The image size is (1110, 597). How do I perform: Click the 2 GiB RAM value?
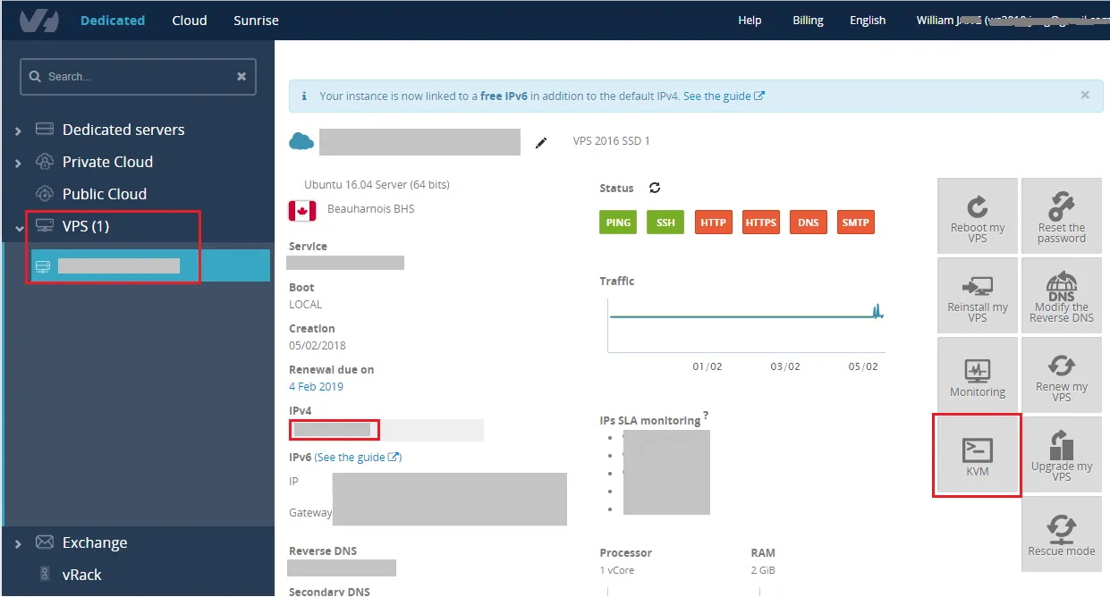(x=763, y=570)
